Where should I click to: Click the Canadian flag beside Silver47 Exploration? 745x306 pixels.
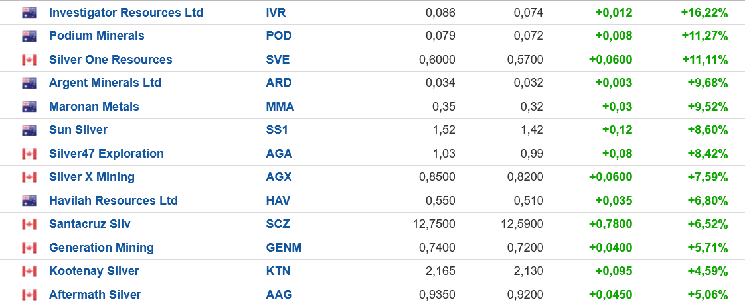(x=29, y=154)
